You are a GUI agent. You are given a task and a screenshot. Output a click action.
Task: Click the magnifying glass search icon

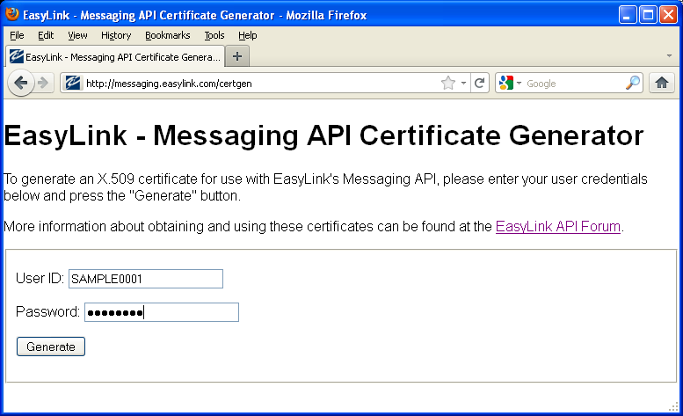[x=633, y=83]
